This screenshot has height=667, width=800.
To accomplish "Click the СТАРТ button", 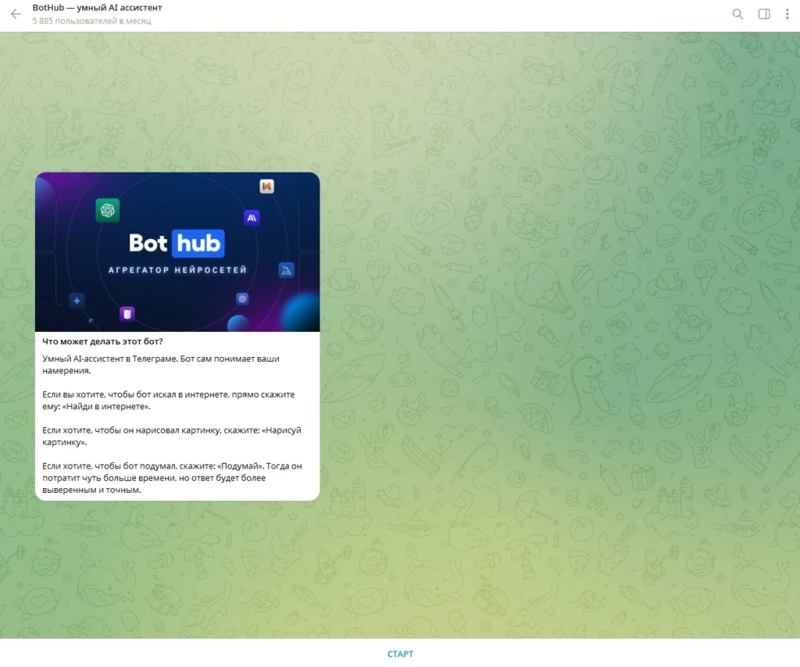I will pyautogui.click(x=400, y=654).
